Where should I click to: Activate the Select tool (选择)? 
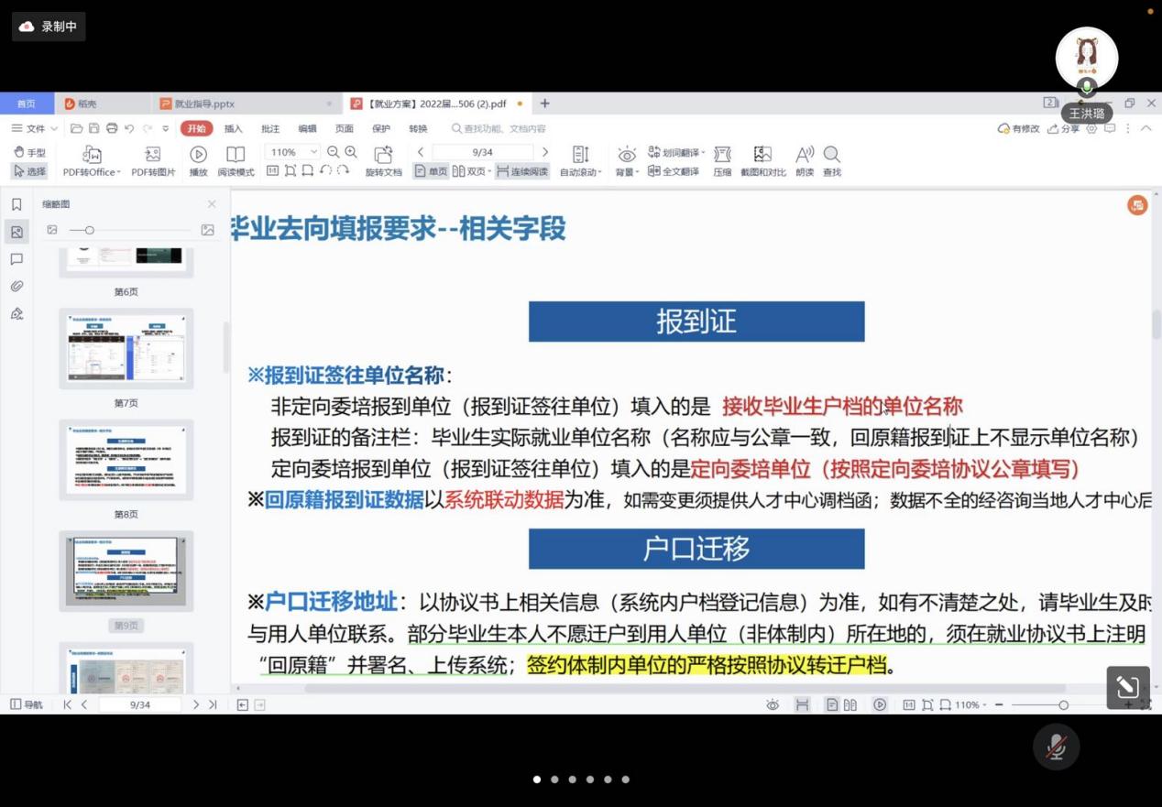tap(29, 171)
